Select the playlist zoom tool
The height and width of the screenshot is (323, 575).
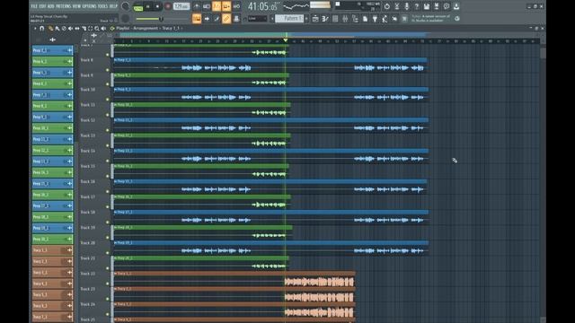click(97, 28)
